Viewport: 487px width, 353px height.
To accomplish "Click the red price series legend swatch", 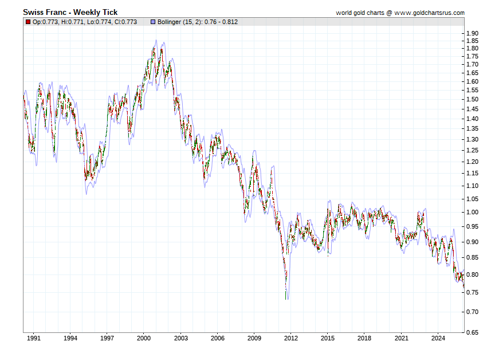I will (x=28, y=22).
